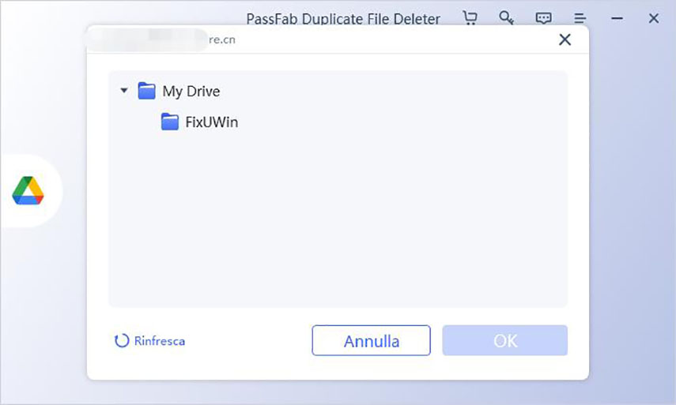Select the My Drive label in tree
The image size is (676, 405).
click(x=191, y=92)
